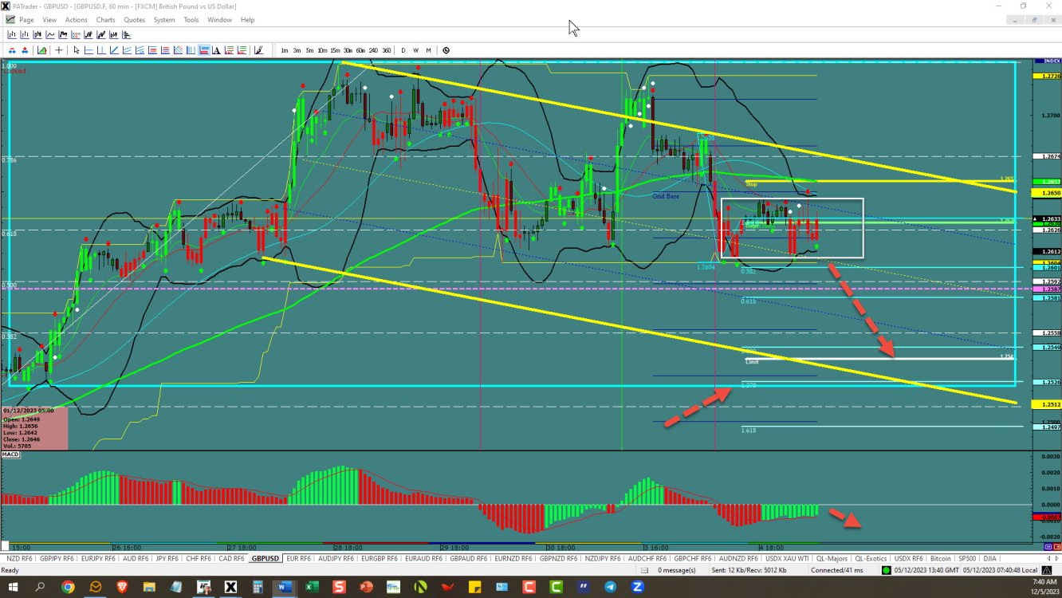
Task: Click the PATrader application icon in menu bar
Action: pyautogui.click(x=10, y=19)
